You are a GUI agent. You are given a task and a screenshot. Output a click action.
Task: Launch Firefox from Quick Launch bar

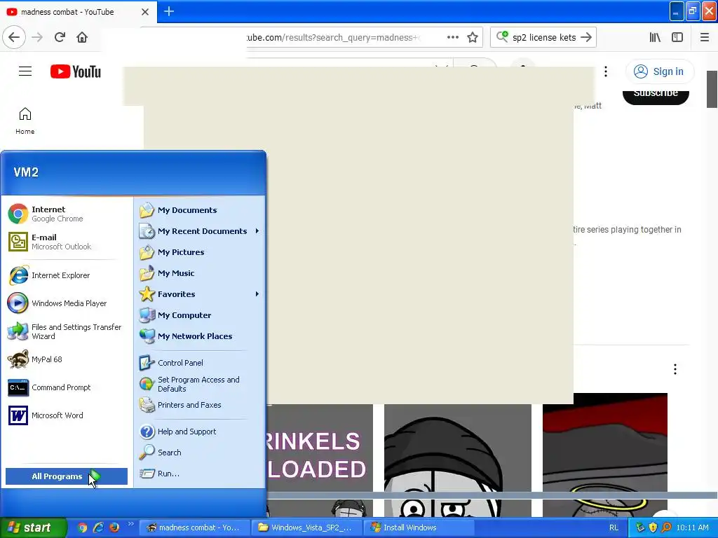click(x=114, y=527)
